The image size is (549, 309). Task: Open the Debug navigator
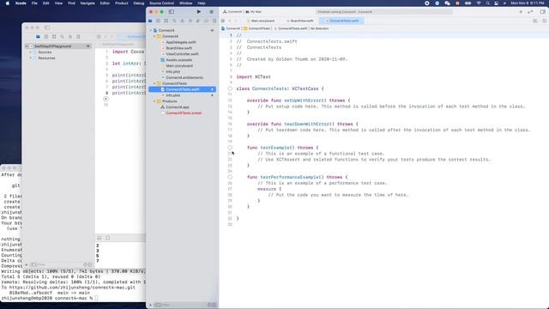point(198,21)
